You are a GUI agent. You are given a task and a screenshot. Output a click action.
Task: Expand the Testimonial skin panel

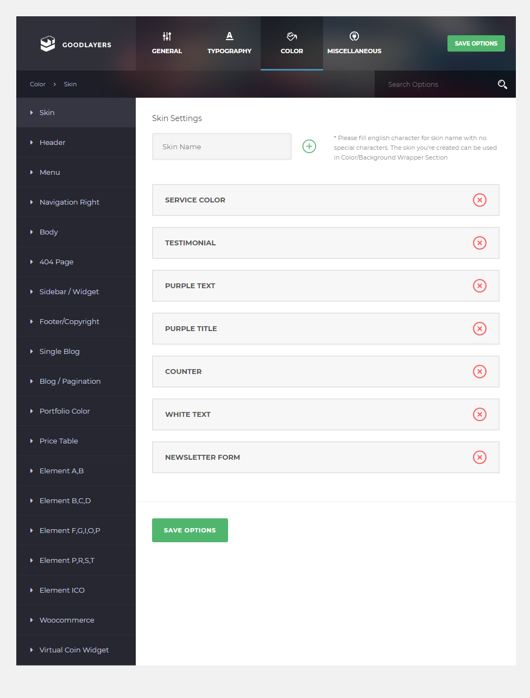pos(326,243)
